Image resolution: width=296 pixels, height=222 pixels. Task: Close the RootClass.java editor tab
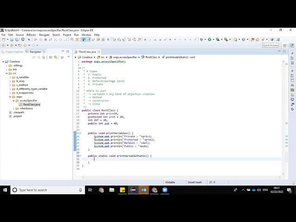coord(99,52)
